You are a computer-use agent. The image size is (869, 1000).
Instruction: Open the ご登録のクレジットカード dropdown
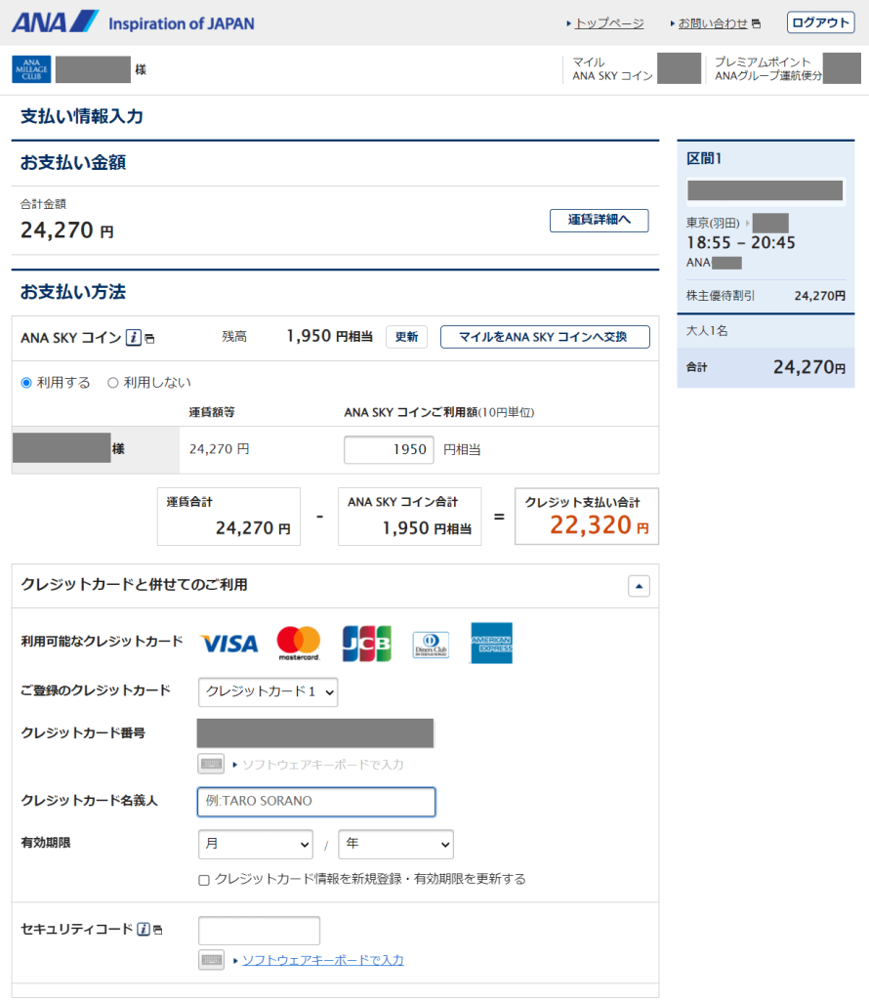pyautogui.click(x=268, y=692)
